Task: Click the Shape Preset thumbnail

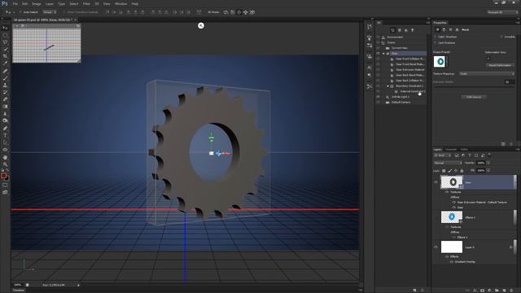Action: (440, 62)
